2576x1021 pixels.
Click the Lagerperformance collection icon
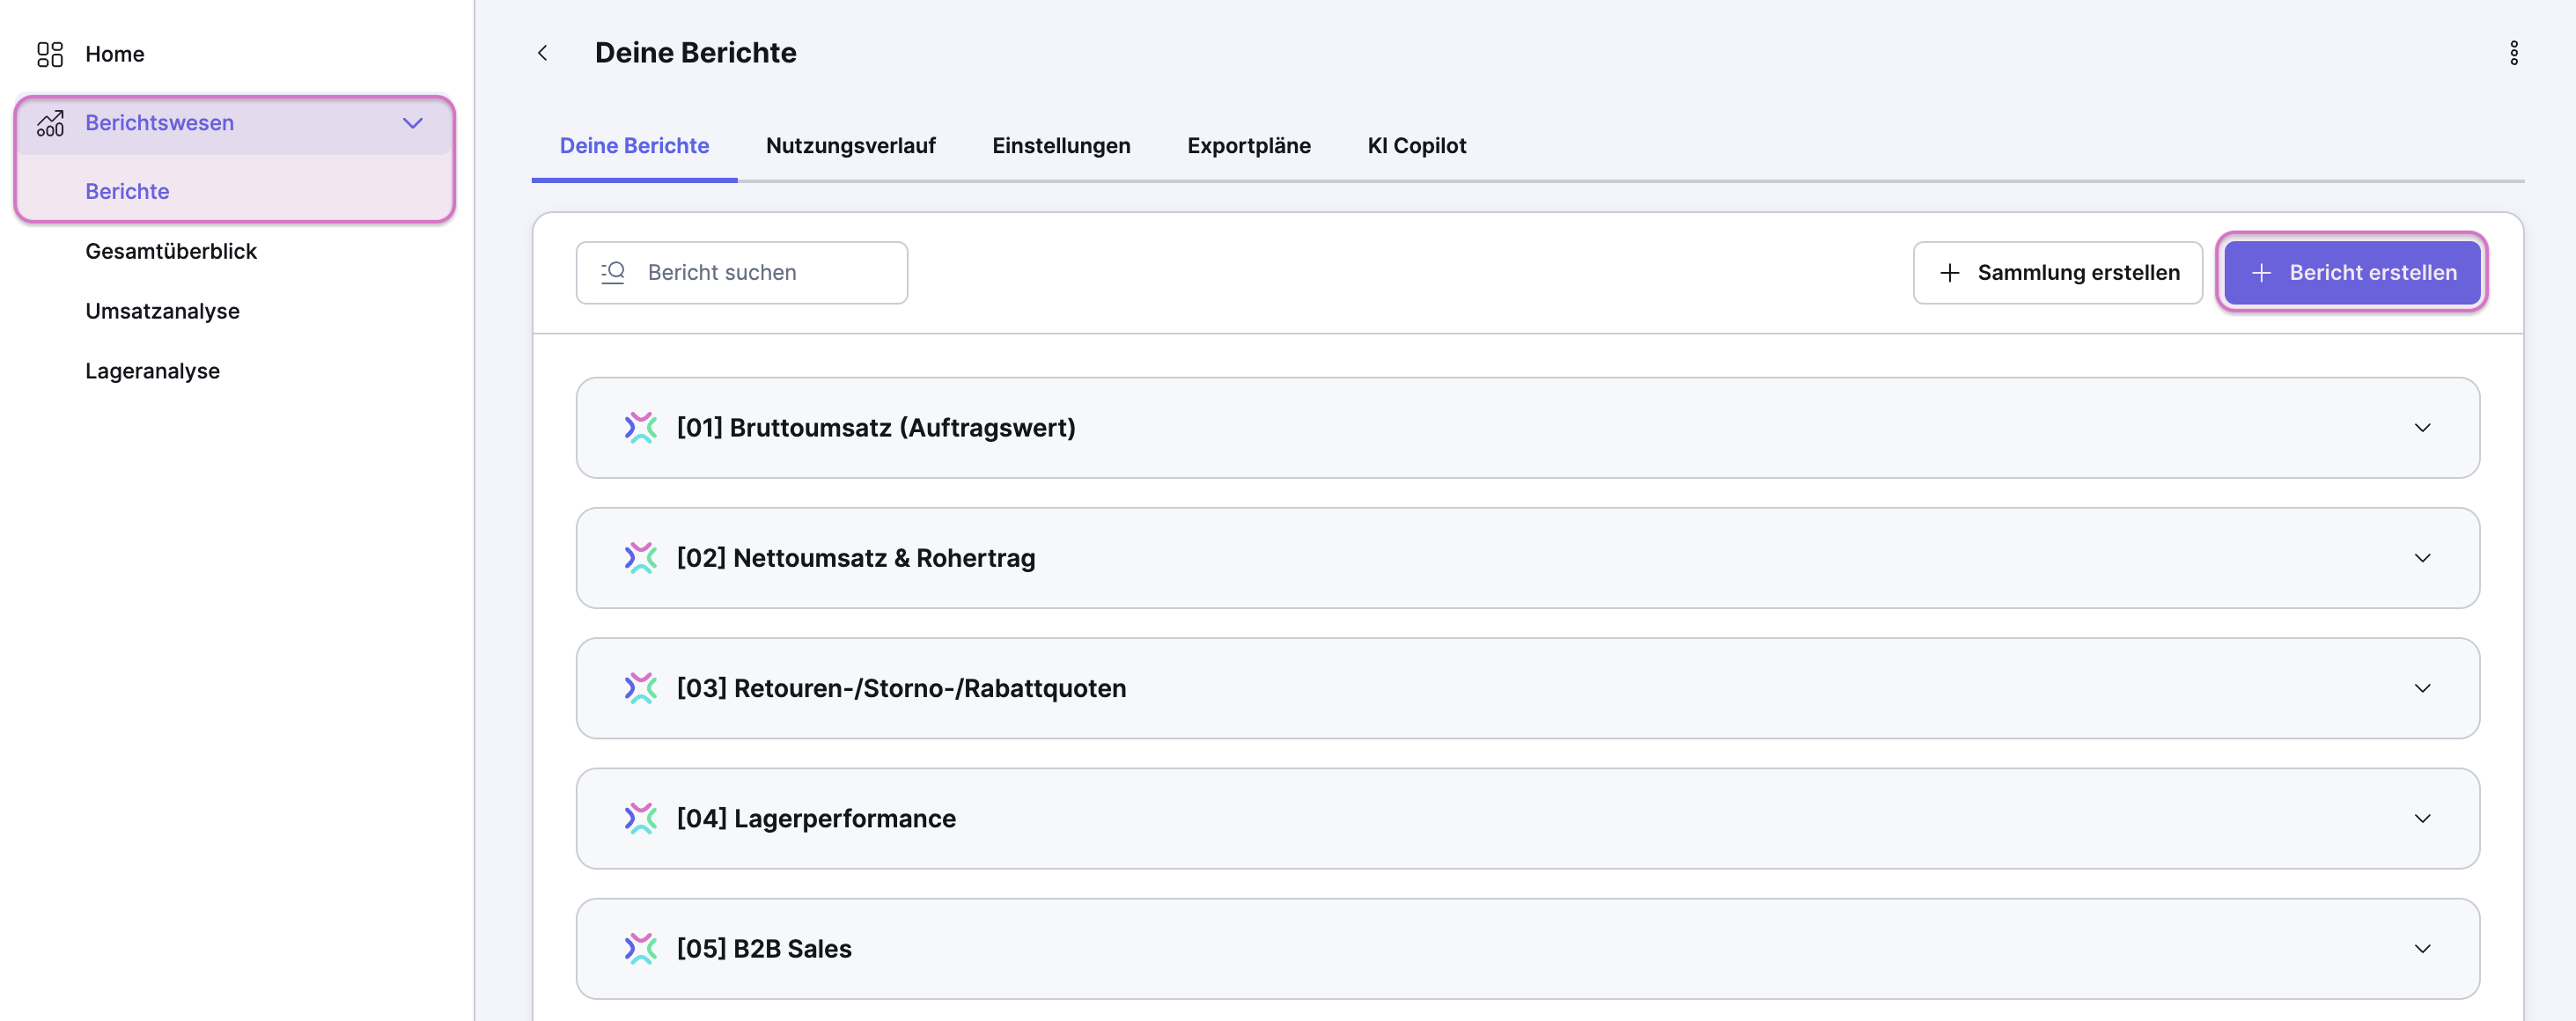(640, 818)
